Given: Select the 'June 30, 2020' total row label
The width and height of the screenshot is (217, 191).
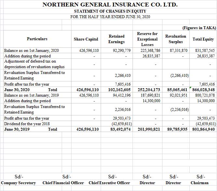Looking at the screenshot, I should (17, 90).
